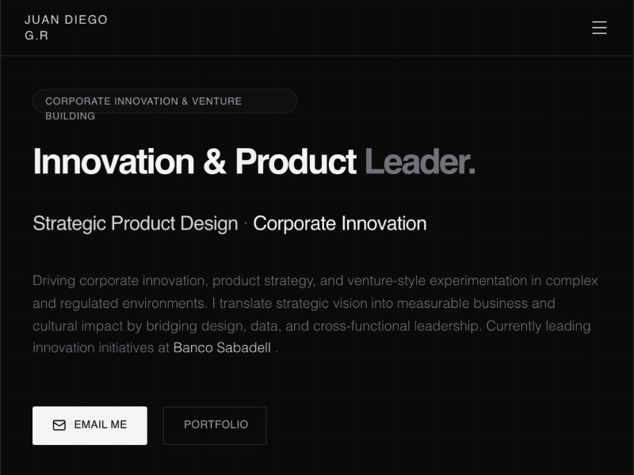
Task: Click the dot separator between the subtitles
Action: (x=246, y=224)
